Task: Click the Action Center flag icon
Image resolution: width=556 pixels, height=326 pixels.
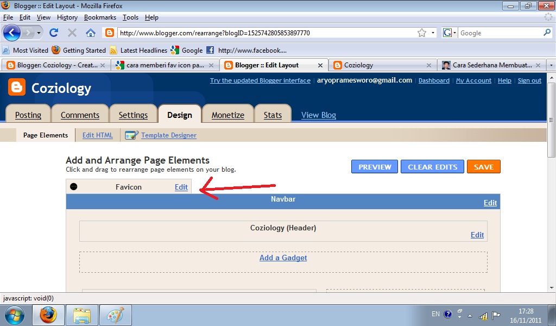Action: point(496,315)
